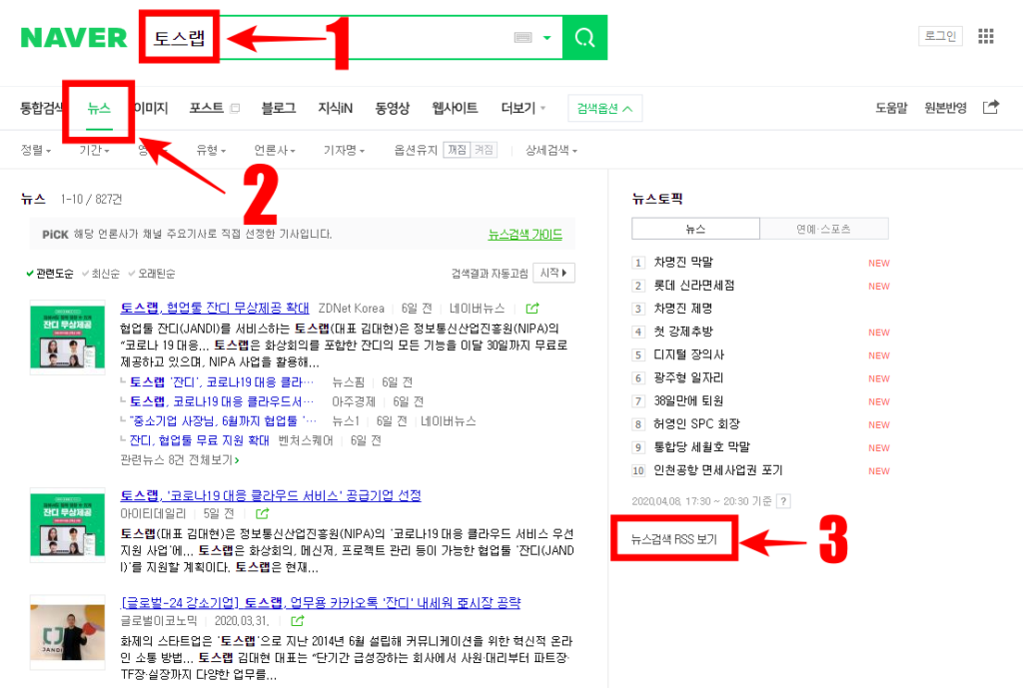Click the share icon next to 원본반영
Screen dimensions: 1023x688
990,107
